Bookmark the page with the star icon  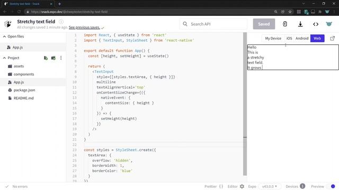pyautogui.click(x=290, y=12)
